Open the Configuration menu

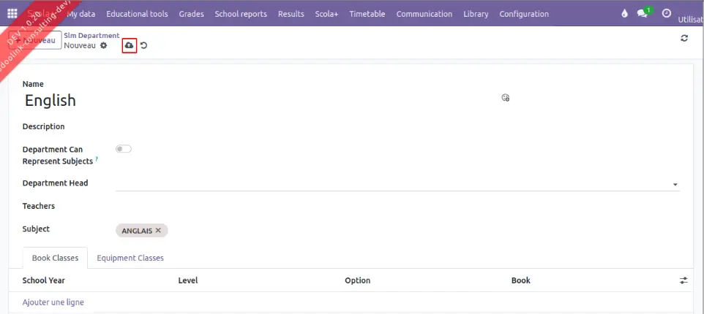[524, 14]
